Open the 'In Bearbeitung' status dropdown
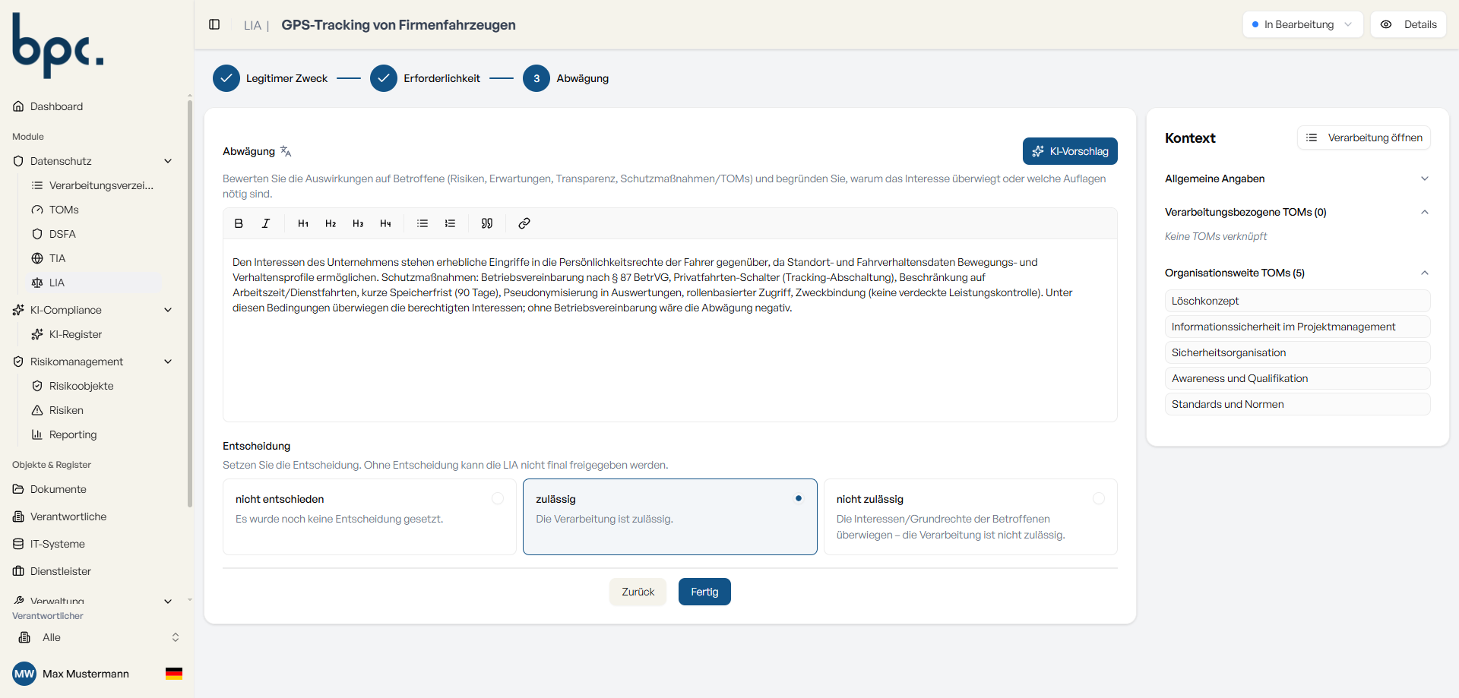The width and height of the screenshot is (1459, 698). [1302, 24]
